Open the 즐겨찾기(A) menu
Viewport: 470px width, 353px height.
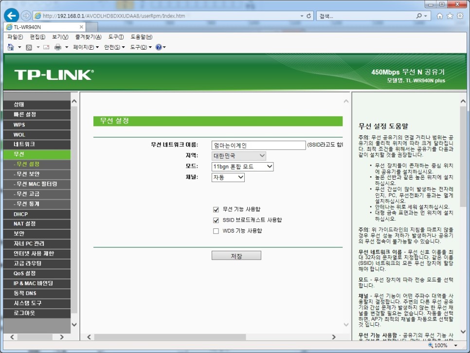click(x=88, y=37)
